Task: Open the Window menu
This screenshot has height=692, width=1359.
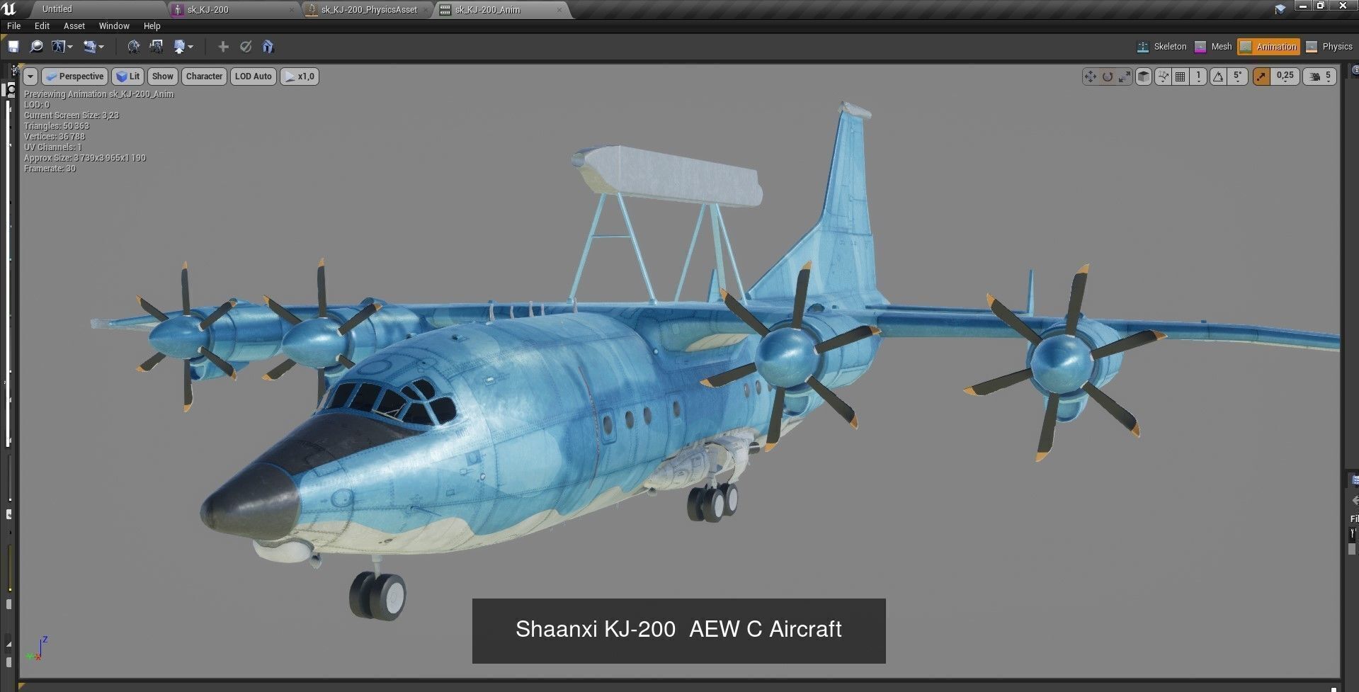Action: (114, 26)
